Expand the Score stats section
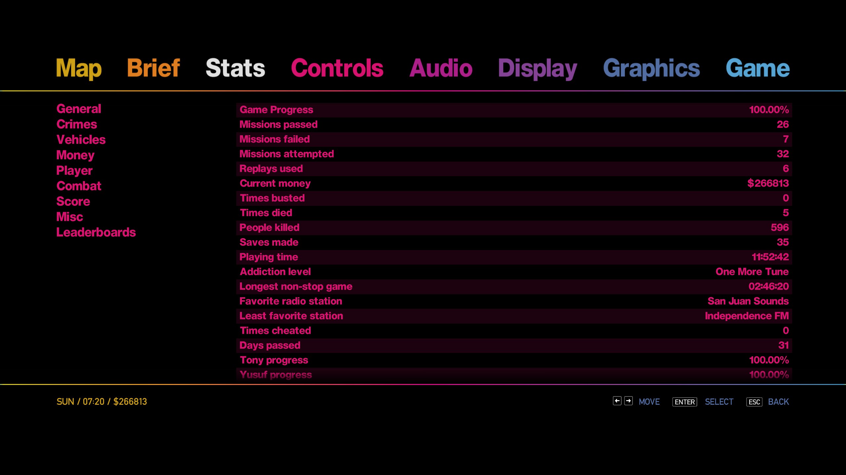 click(x=73, y=201)
